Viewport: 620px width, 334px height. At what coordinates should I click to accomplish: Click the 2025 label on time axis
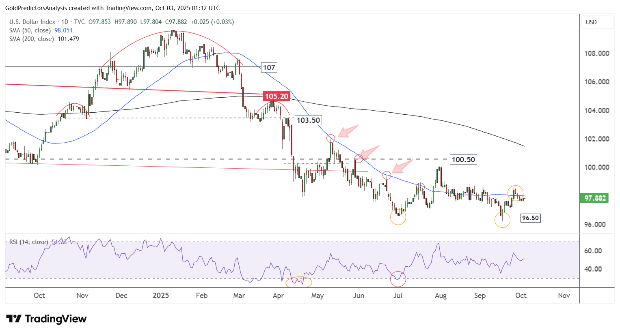pyautogui.click(x=161, y=295)
